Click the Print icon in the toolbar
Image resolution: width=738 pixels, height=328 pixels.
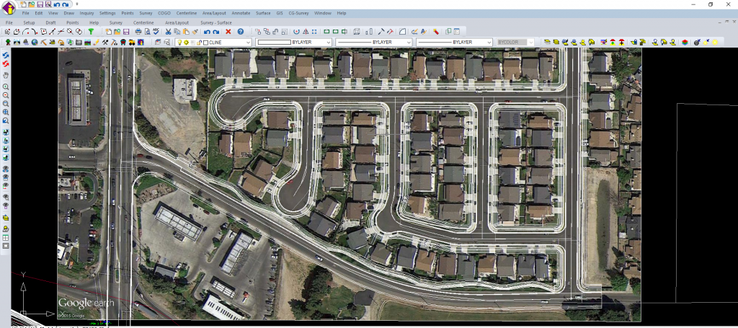click(138, 32)
